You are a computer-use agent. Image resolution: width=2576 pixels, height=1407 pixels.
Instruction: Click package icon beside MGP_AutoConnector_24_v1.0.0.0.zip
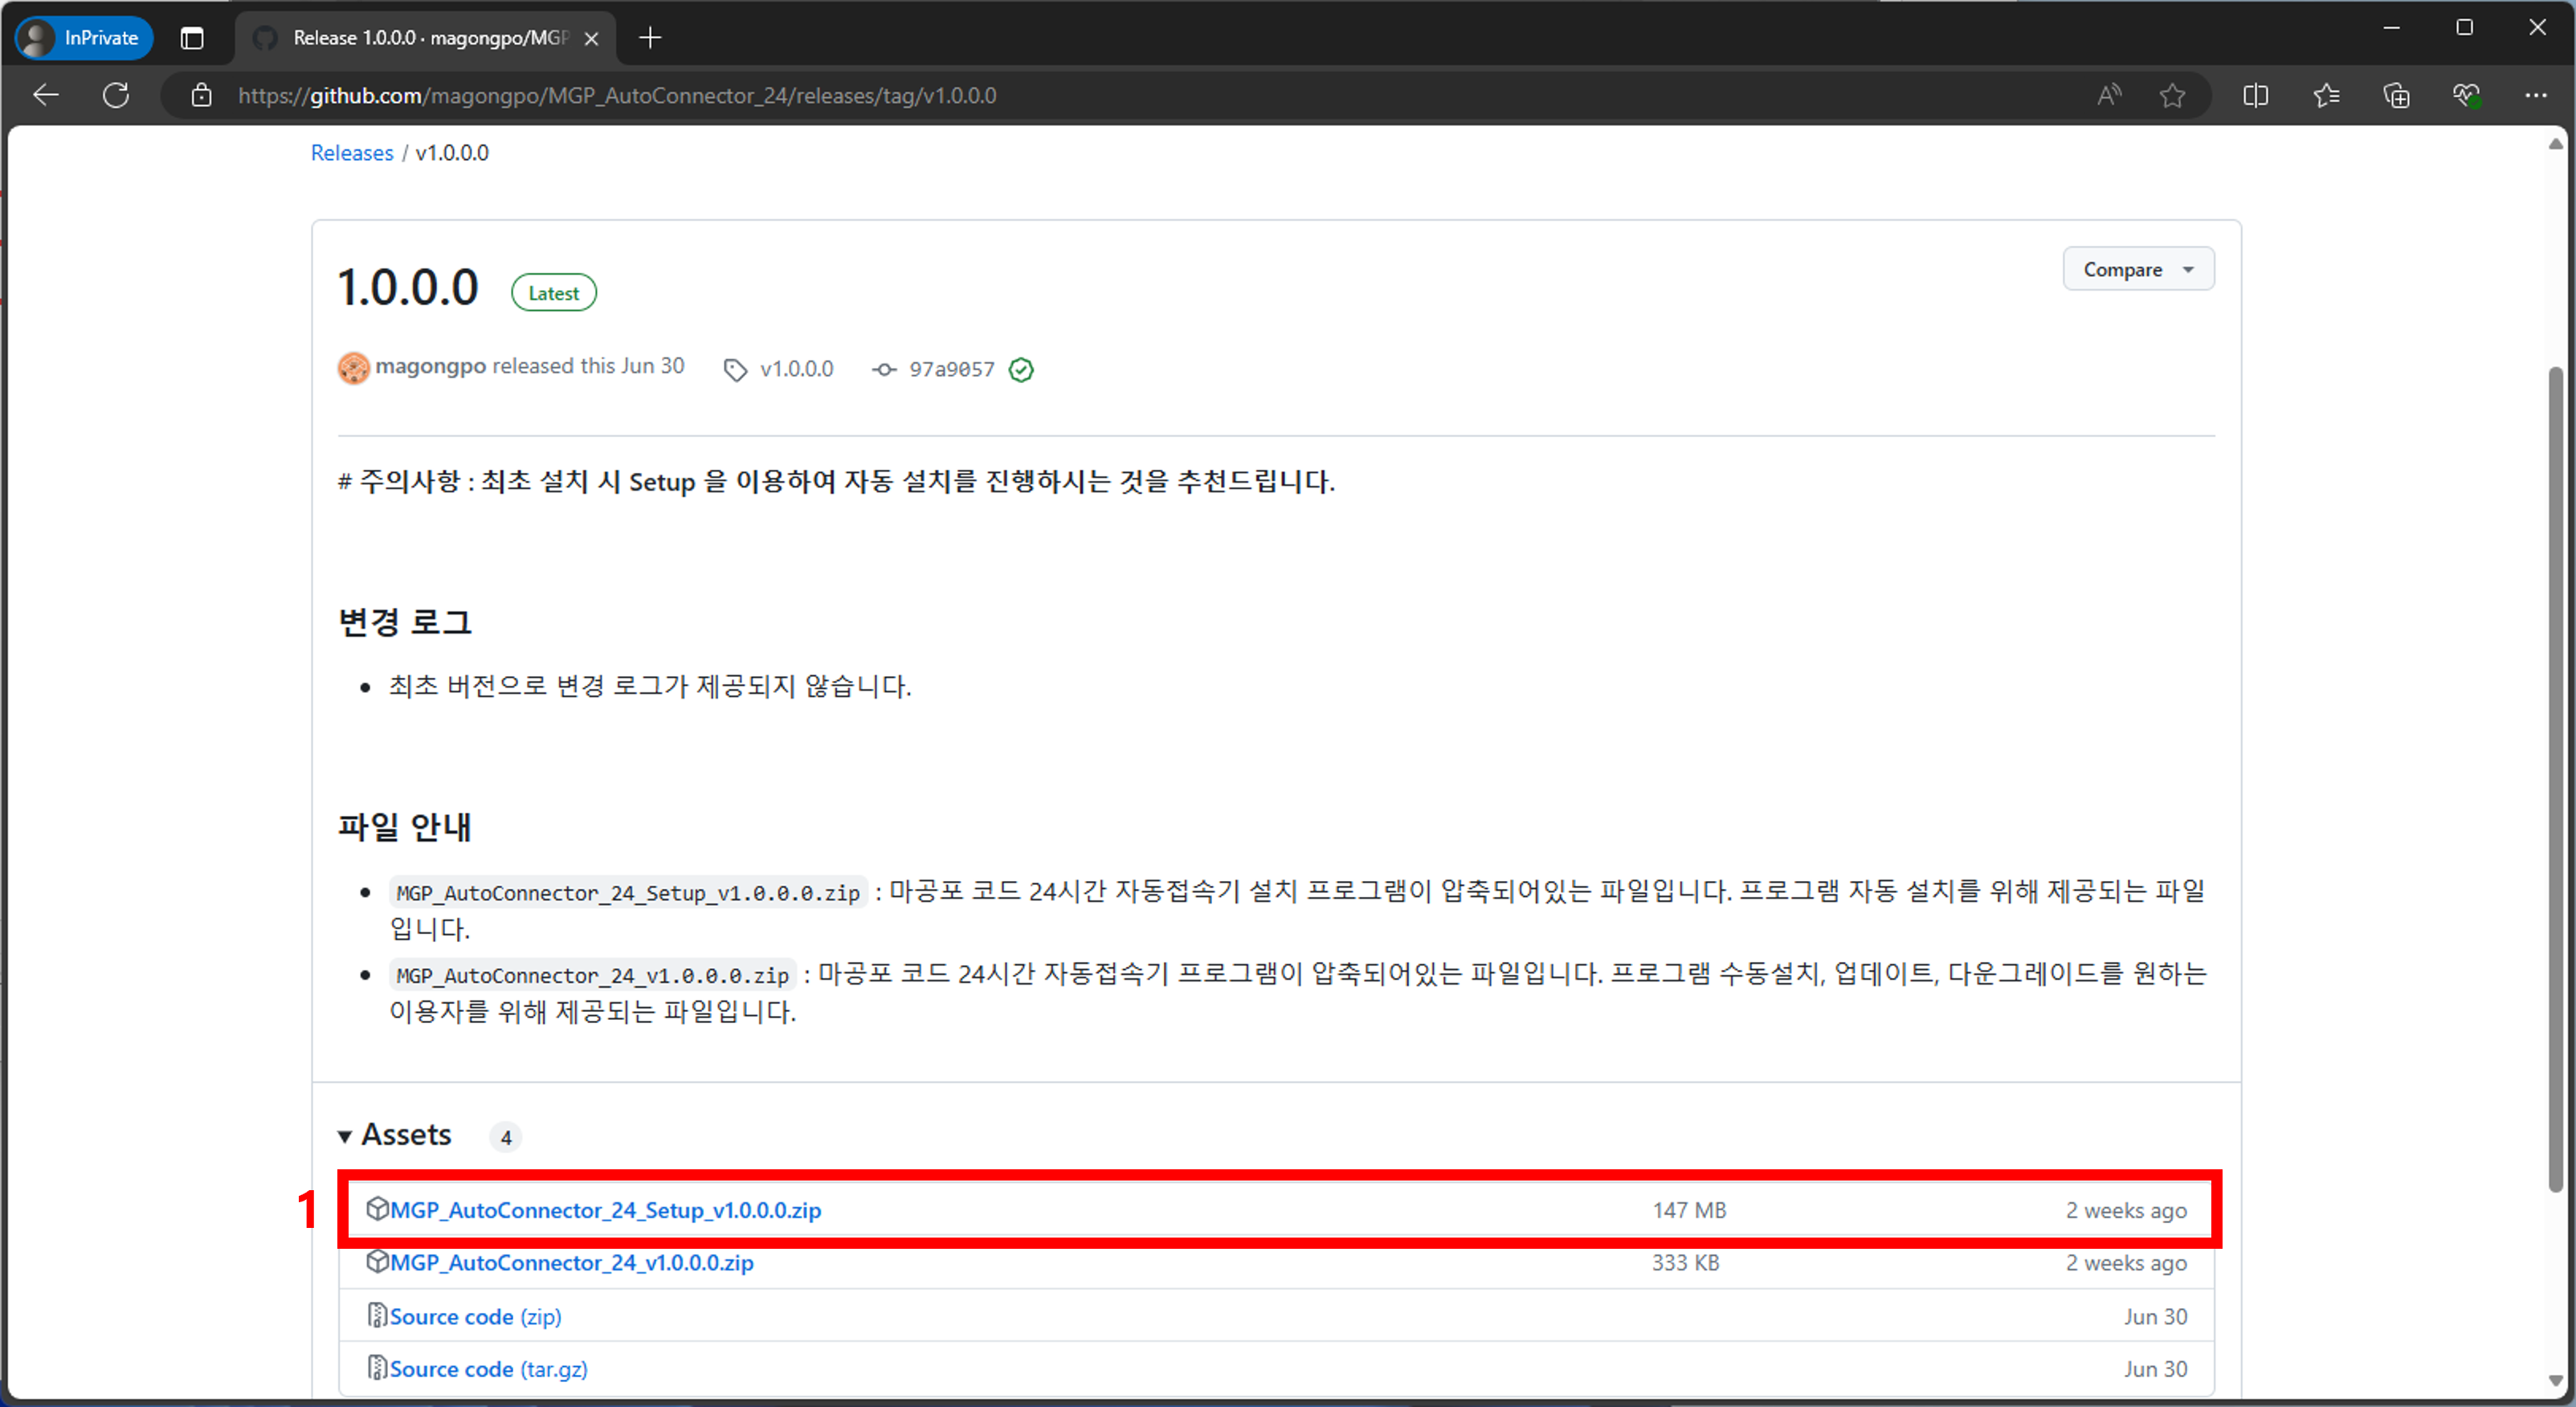pyautogui.click(x=377, y=1262)
